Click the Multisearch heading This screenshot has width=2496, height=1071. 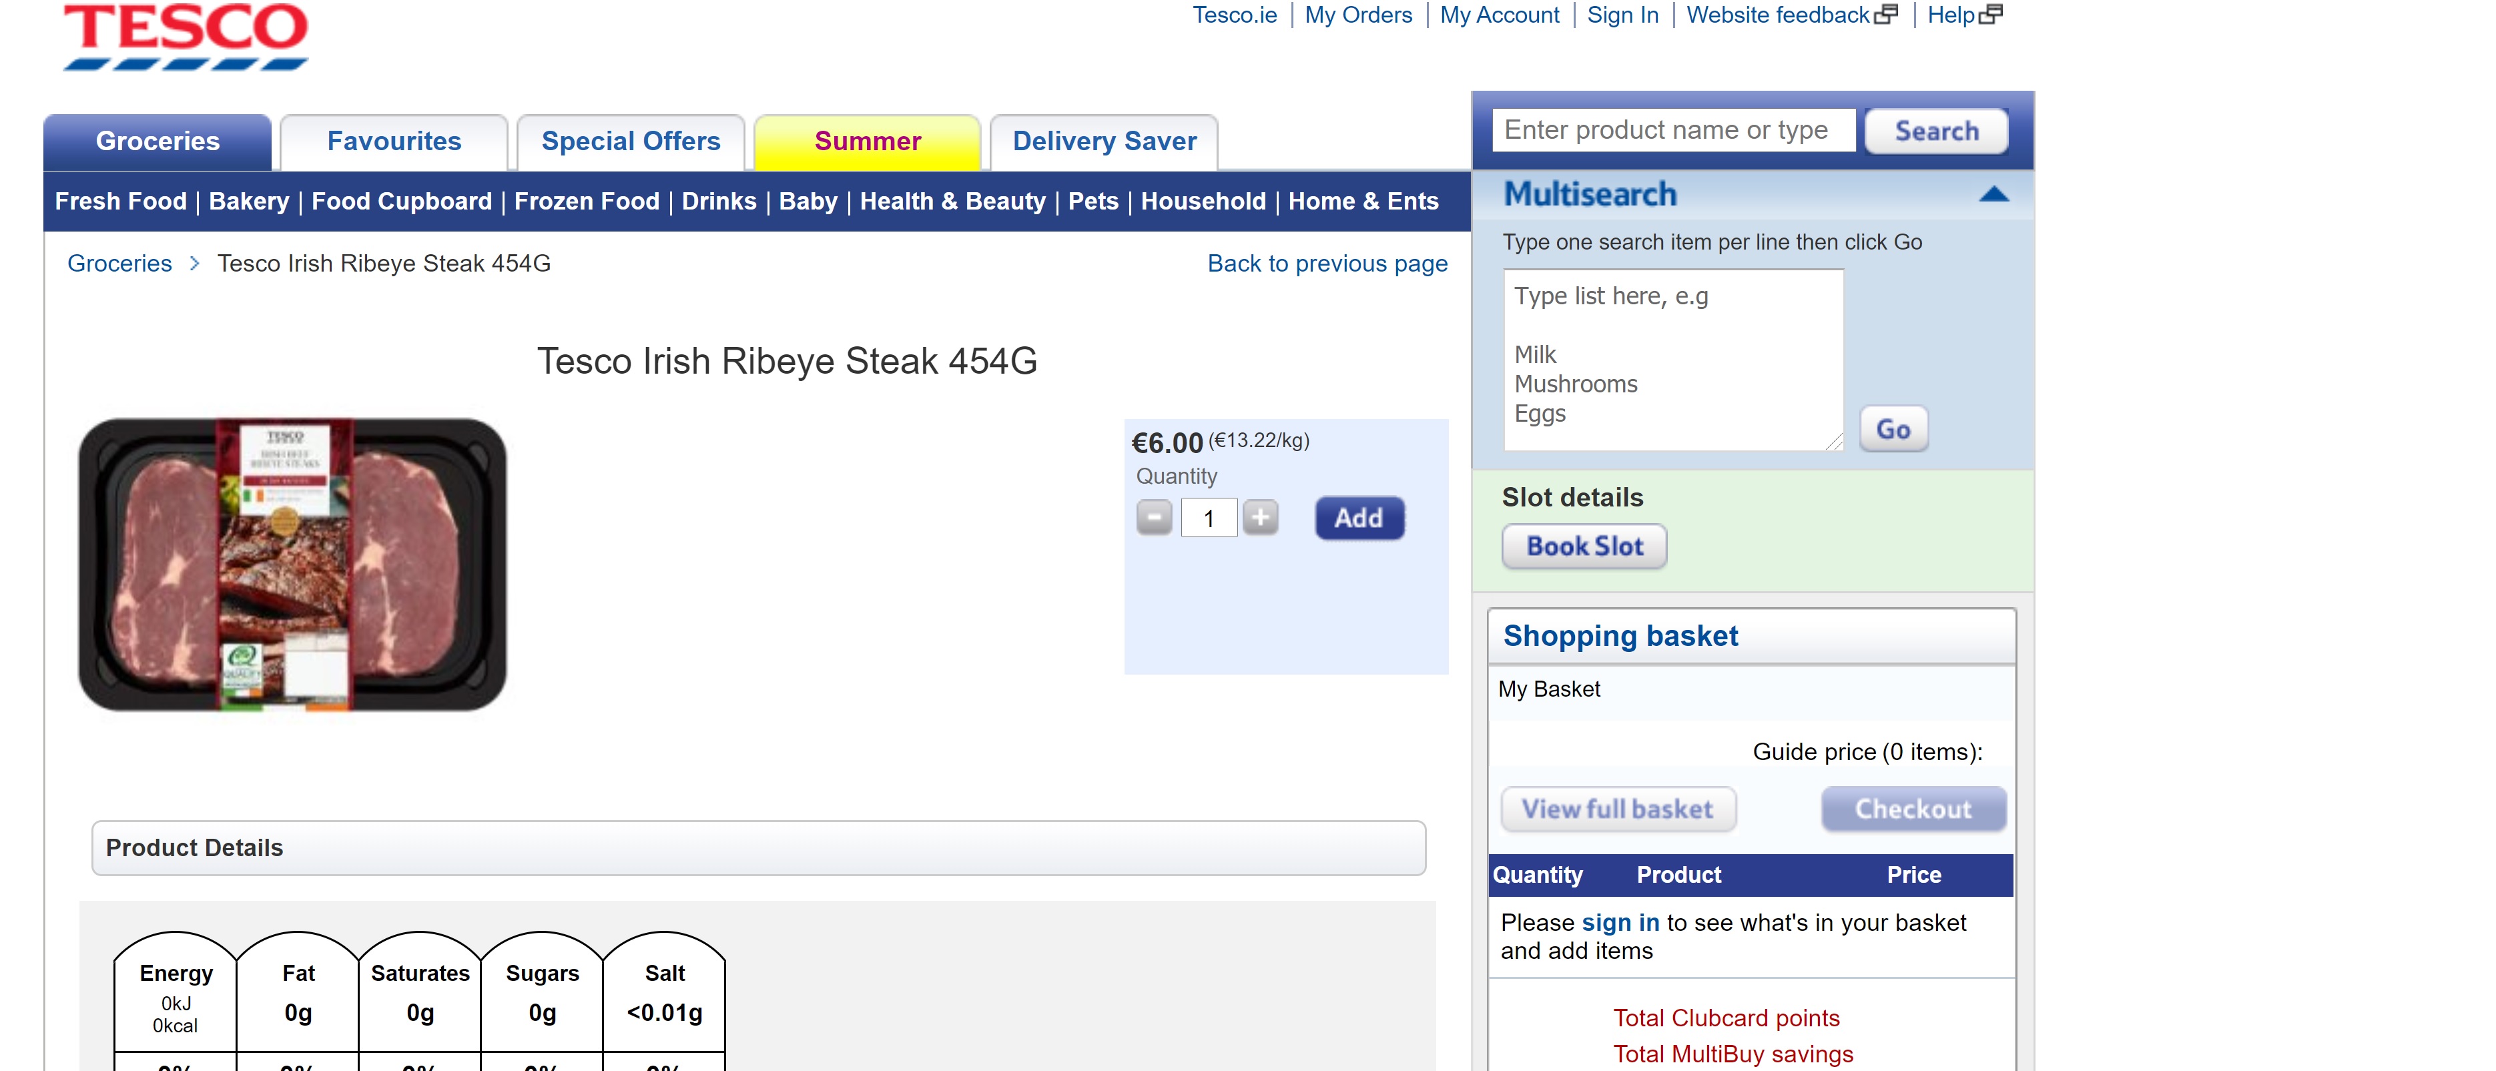pos(1589,195)
